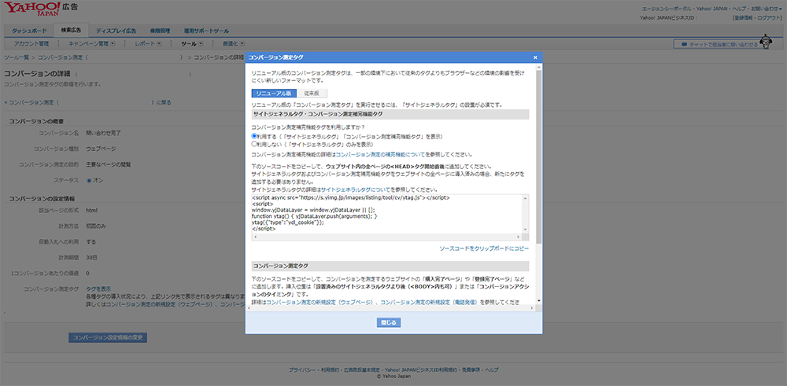The width and height of the screenshot is (787, 386).
Task: Click dialog vertical scrollbar thumb
Action: pyautogui.click(x=539, y=157)
